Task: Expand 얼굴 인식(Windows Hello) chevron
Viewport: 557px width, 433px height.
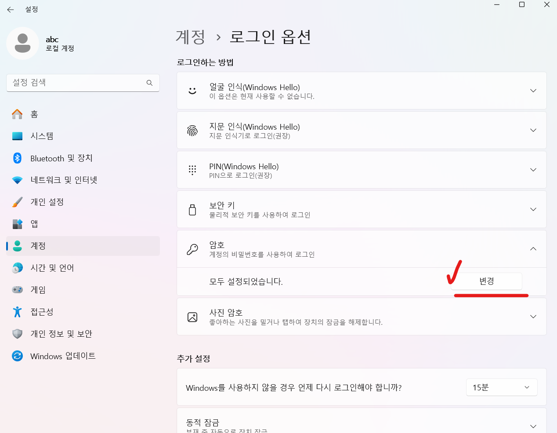Action: tap(533, 91)
